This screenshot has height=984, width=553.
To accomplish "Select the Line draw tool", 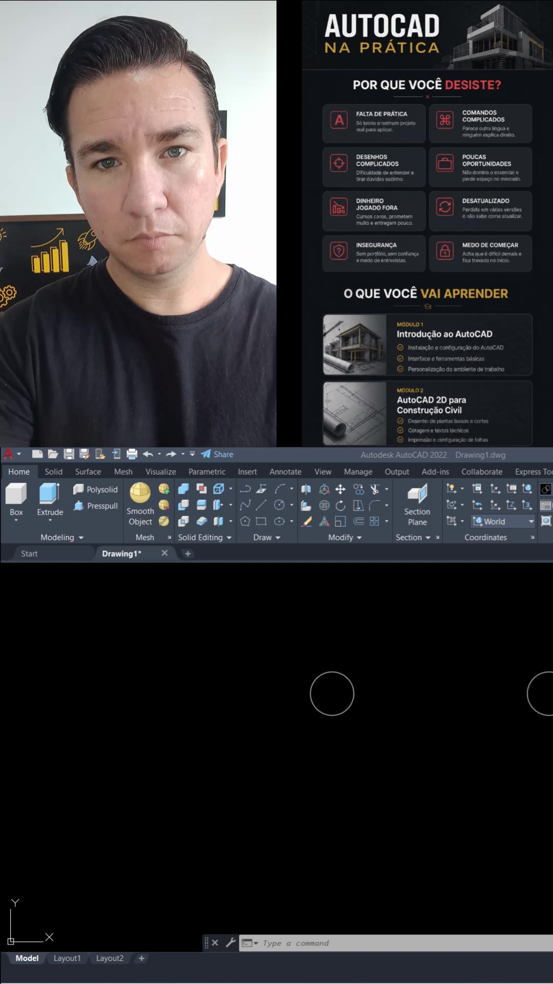I will tap(261, 505).
